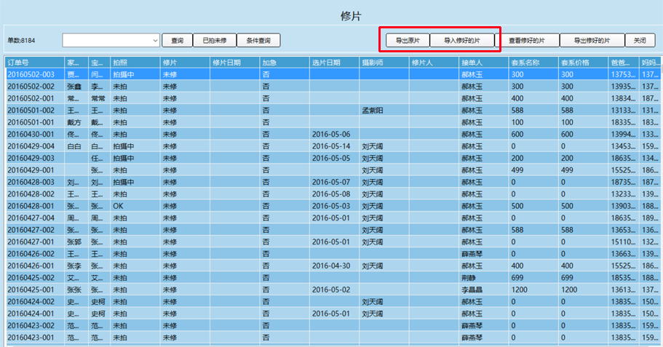Select order row 20160427-001
This screenshot has width=663, height=347.
coord(333,242)
